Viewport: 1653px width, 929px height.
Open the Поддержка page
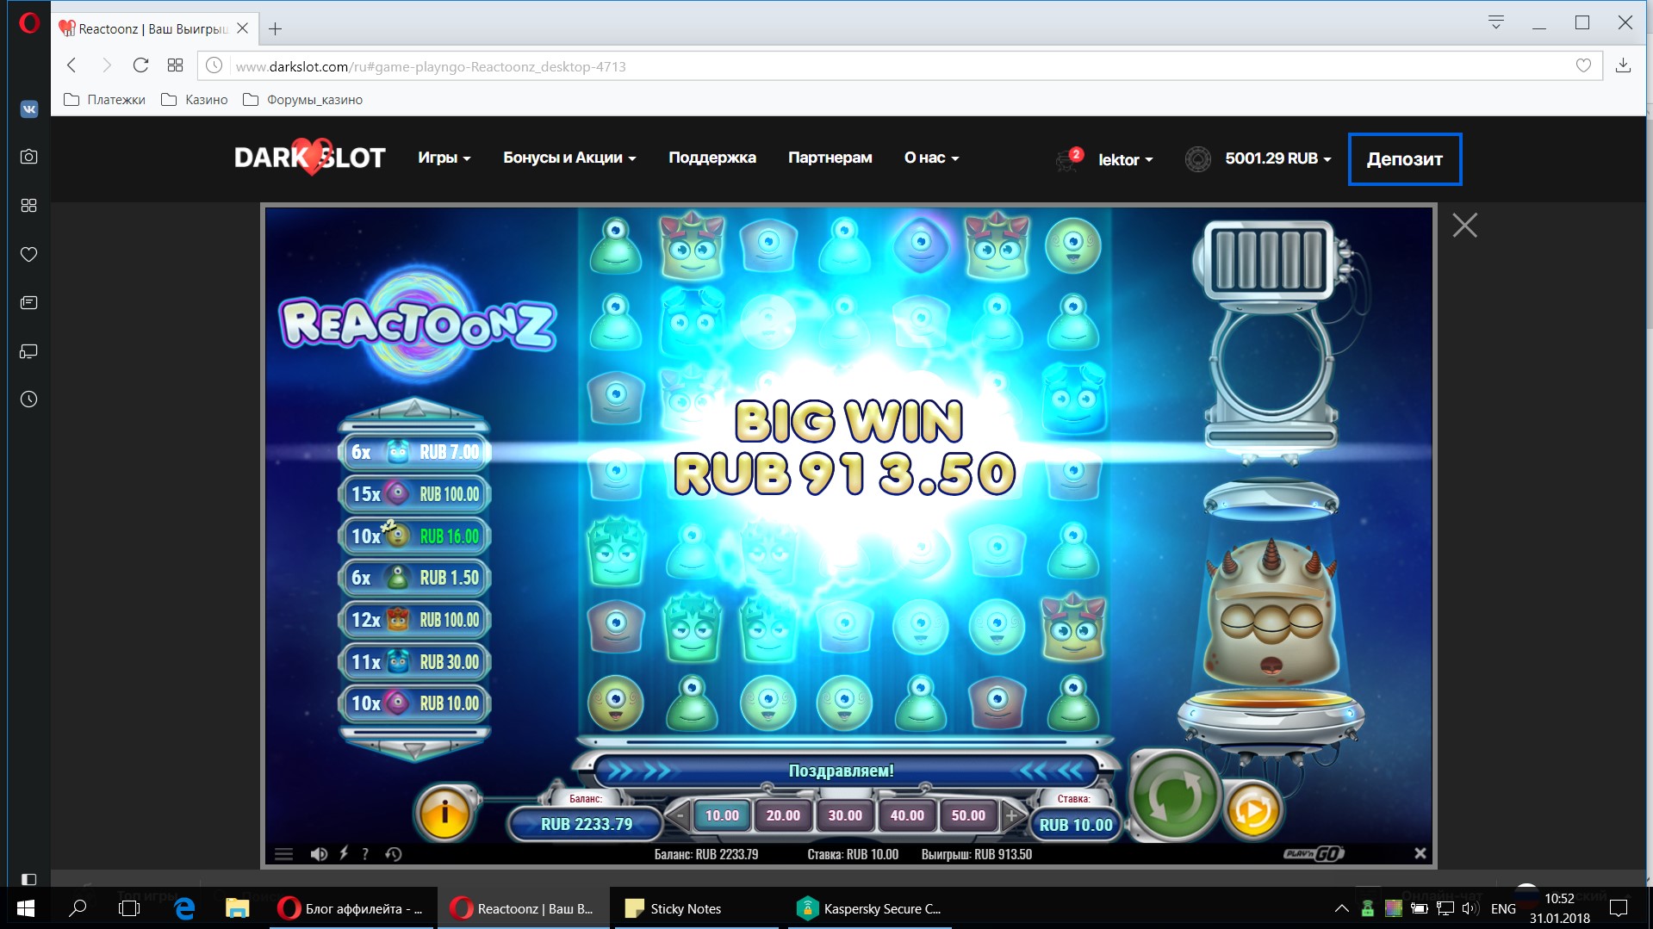(712, 158)
